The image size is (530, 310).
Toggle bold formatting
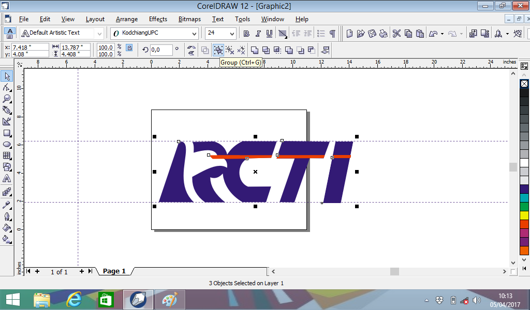click(x=246, y=33)
